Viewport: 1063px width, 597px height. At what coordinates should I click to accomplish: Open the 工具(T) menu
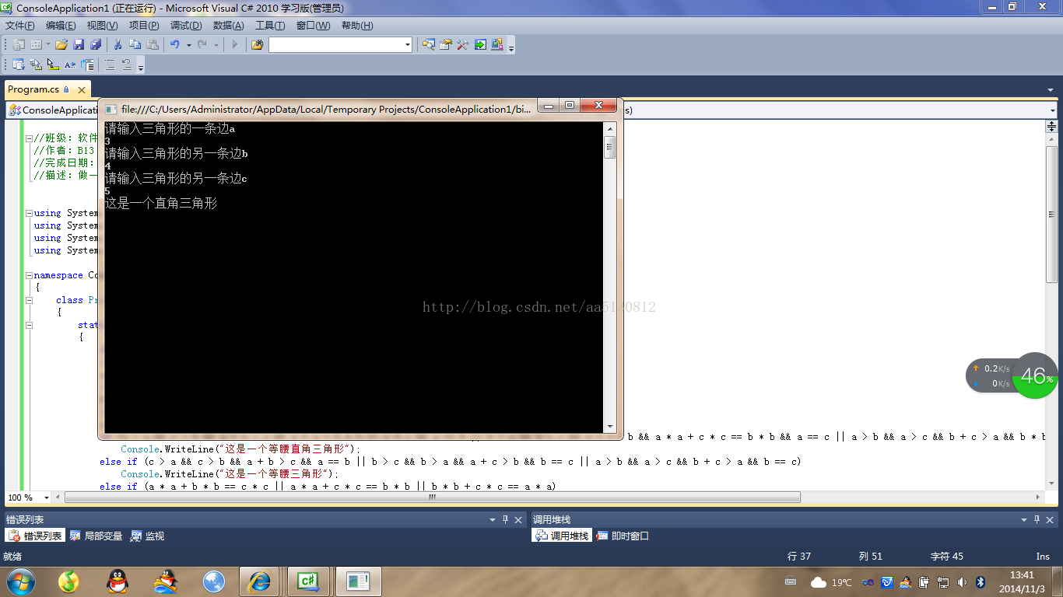coord(270,26)
